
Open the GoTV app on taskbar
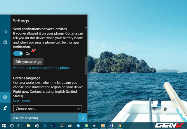coord(45,126)
